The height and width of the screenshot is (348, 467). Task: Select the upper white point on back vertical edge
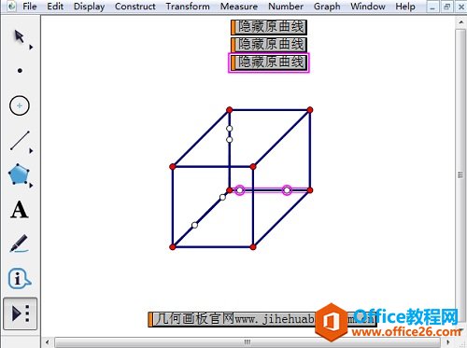[230, 129]
